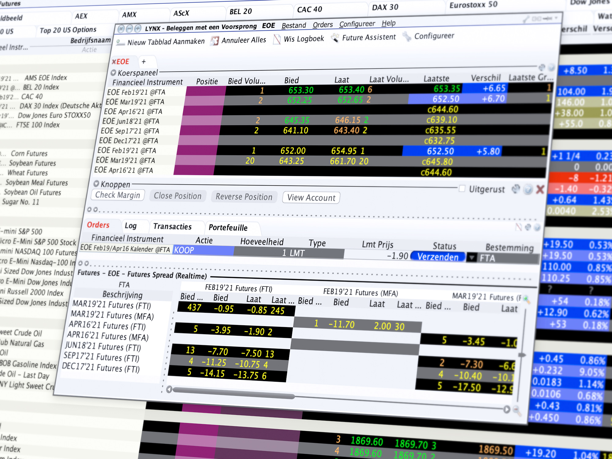Click the Wis Logboek page icon
This screenshot has width=612, height=459.
(x=277, y=39)
